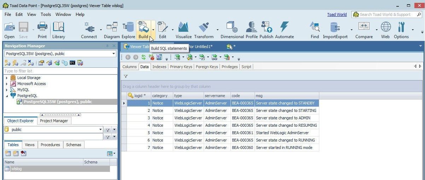Open the Tools menu
425x180 pixels.
click(46, 14)
